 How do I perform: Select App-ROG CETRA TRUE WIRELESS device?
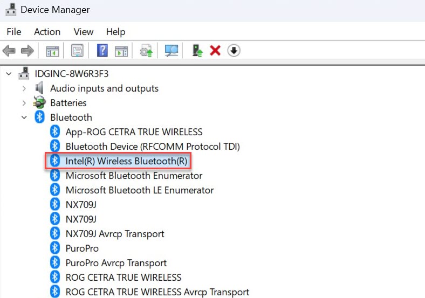[x=134, y=132]
